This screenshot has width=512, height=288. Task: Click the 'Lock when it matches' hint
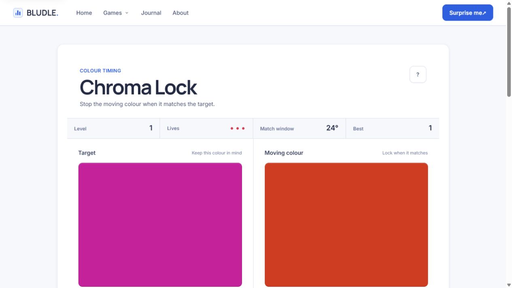405,153
